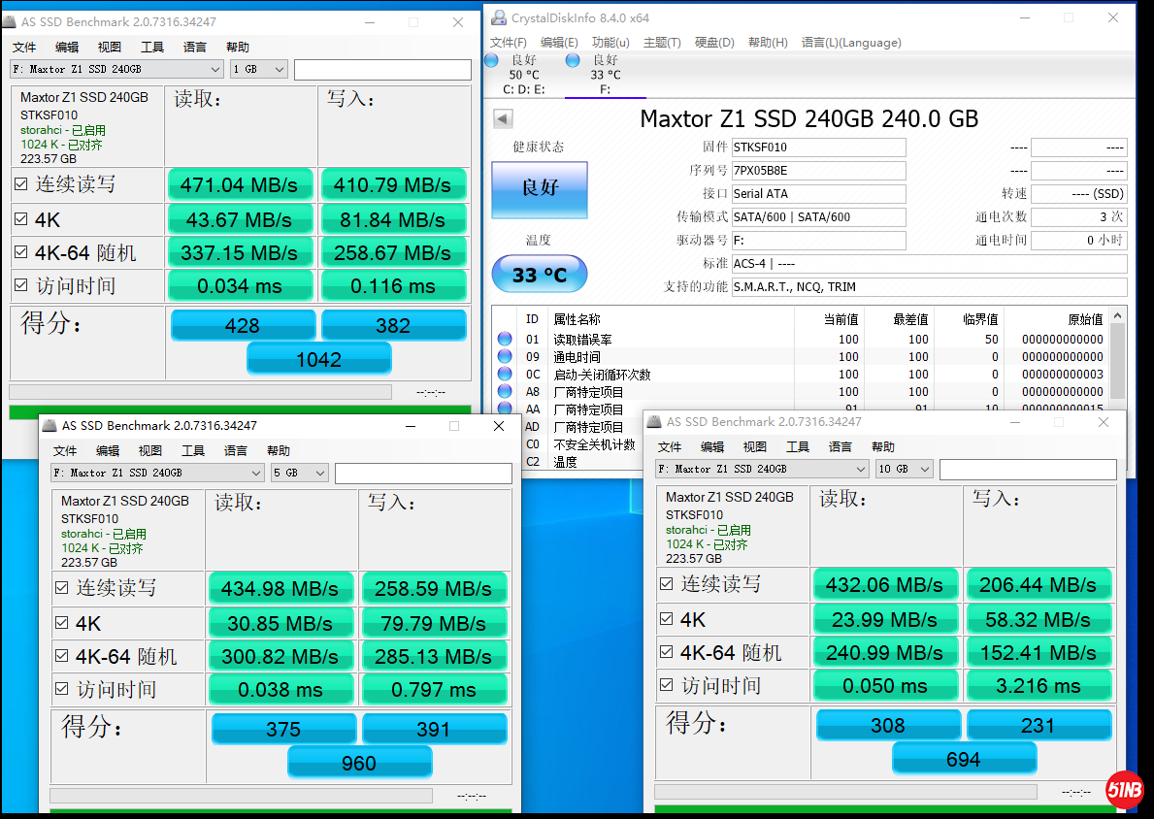Open 功能(u) menu in CrystalDiskInfo
This screenshot has width=1154, height=819.
610,43
